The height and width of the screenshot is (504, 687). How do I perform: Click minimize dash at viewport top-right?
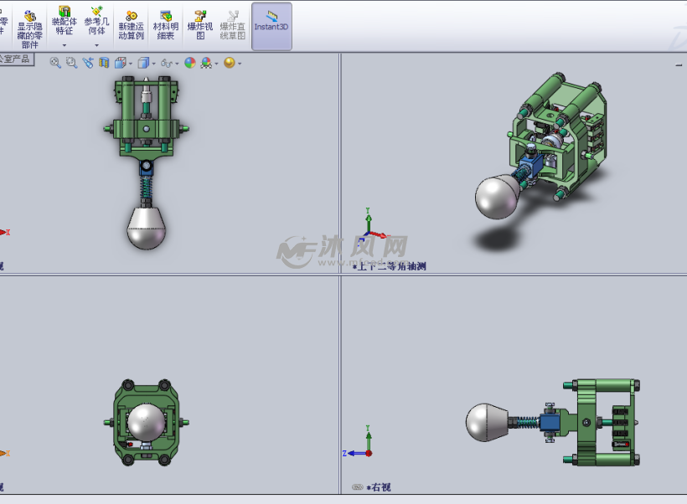pos(679,65)
